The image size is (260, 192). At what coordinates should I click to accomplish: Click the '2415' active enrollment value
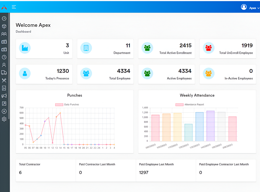[186, 45]
